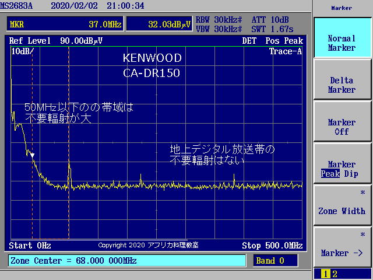
Task: Switch to softkey page 2
Action: click(x=335, y=274)
